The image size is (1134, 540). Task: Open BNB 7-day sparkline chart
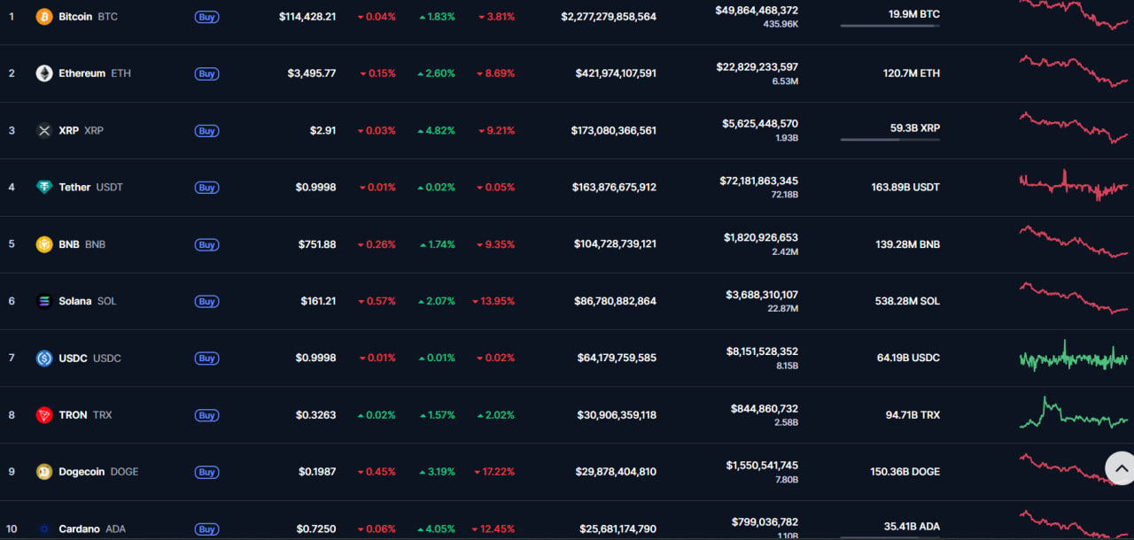(x=1074, y=242)
